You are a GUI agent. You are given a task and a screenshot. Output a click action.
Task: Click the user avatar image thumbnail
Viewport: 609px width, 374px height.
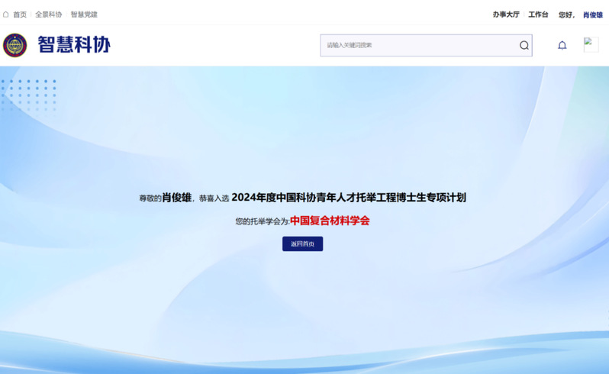click(591, 44)
